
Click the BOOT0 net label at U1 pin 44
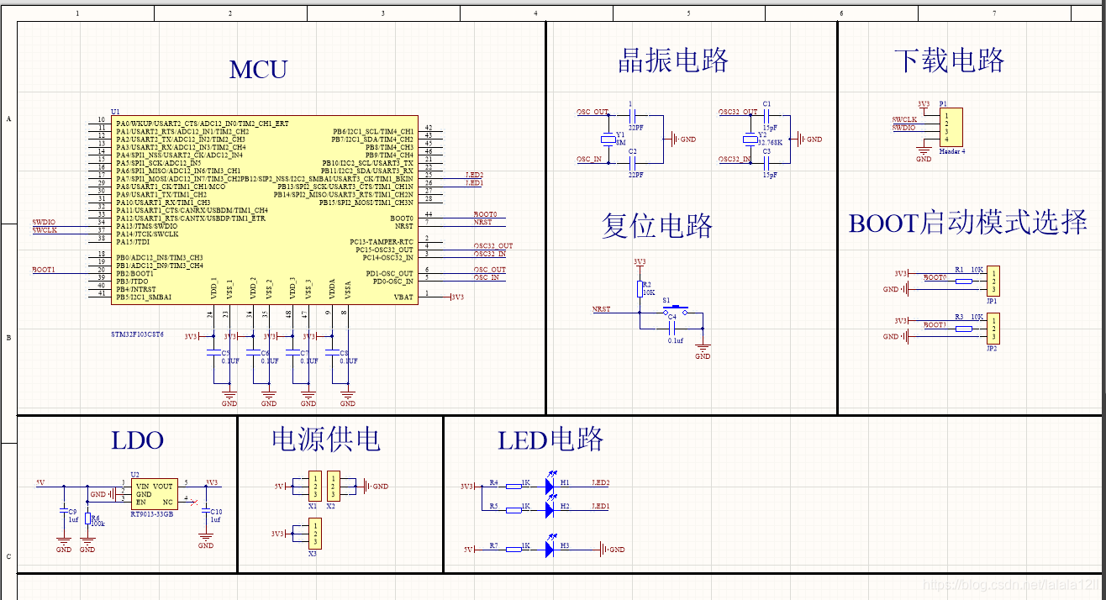(485, 214)
